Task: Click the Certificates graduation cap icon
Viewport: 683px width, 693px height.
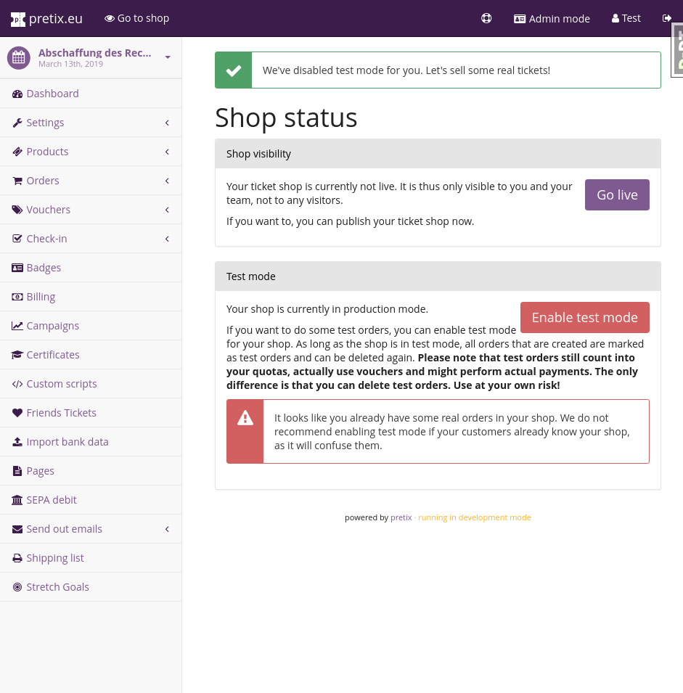Action: 17,355
